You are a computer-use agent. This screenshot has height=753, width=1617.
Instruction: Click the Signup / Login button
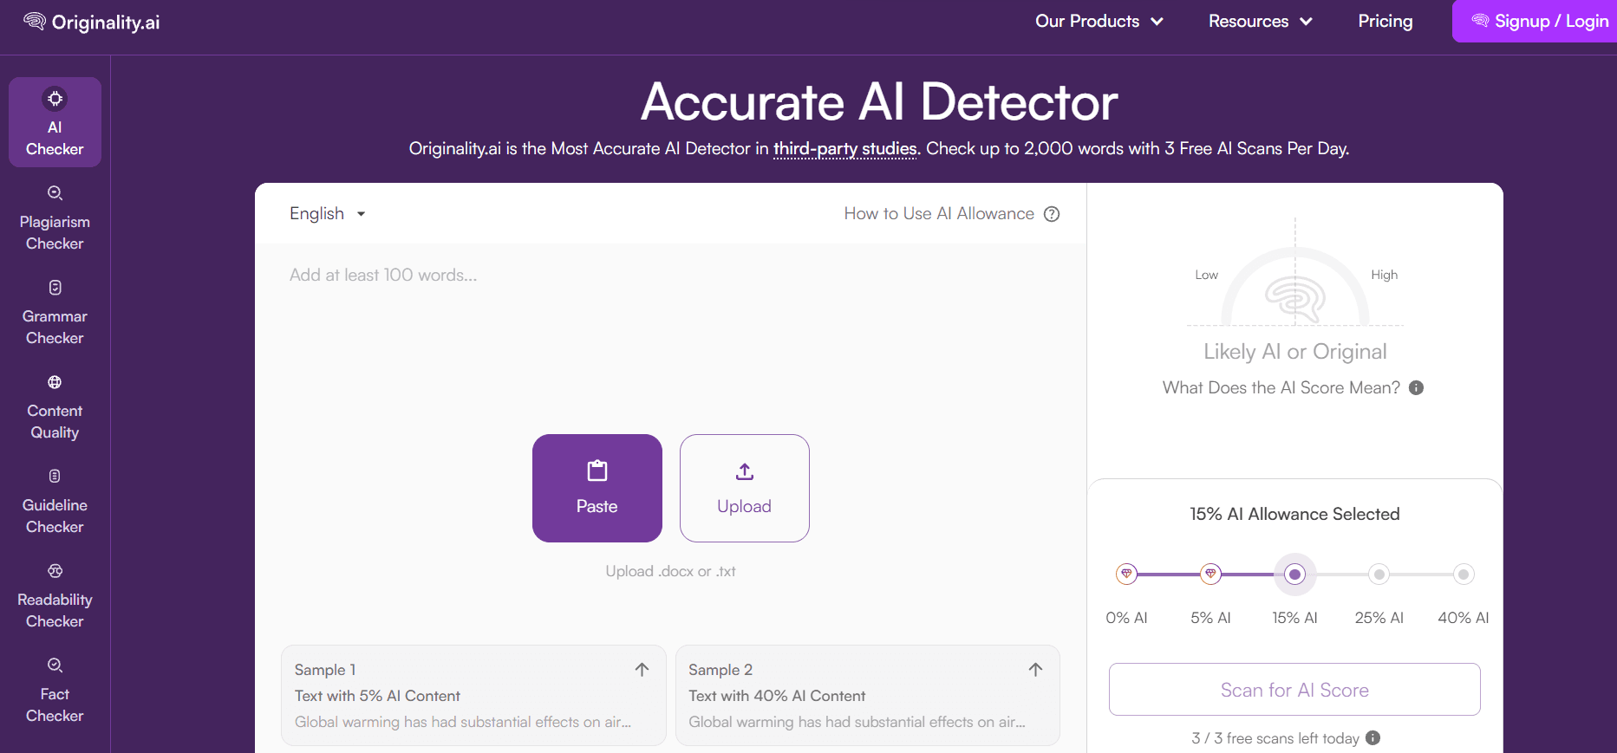(x=1535, y=22)
